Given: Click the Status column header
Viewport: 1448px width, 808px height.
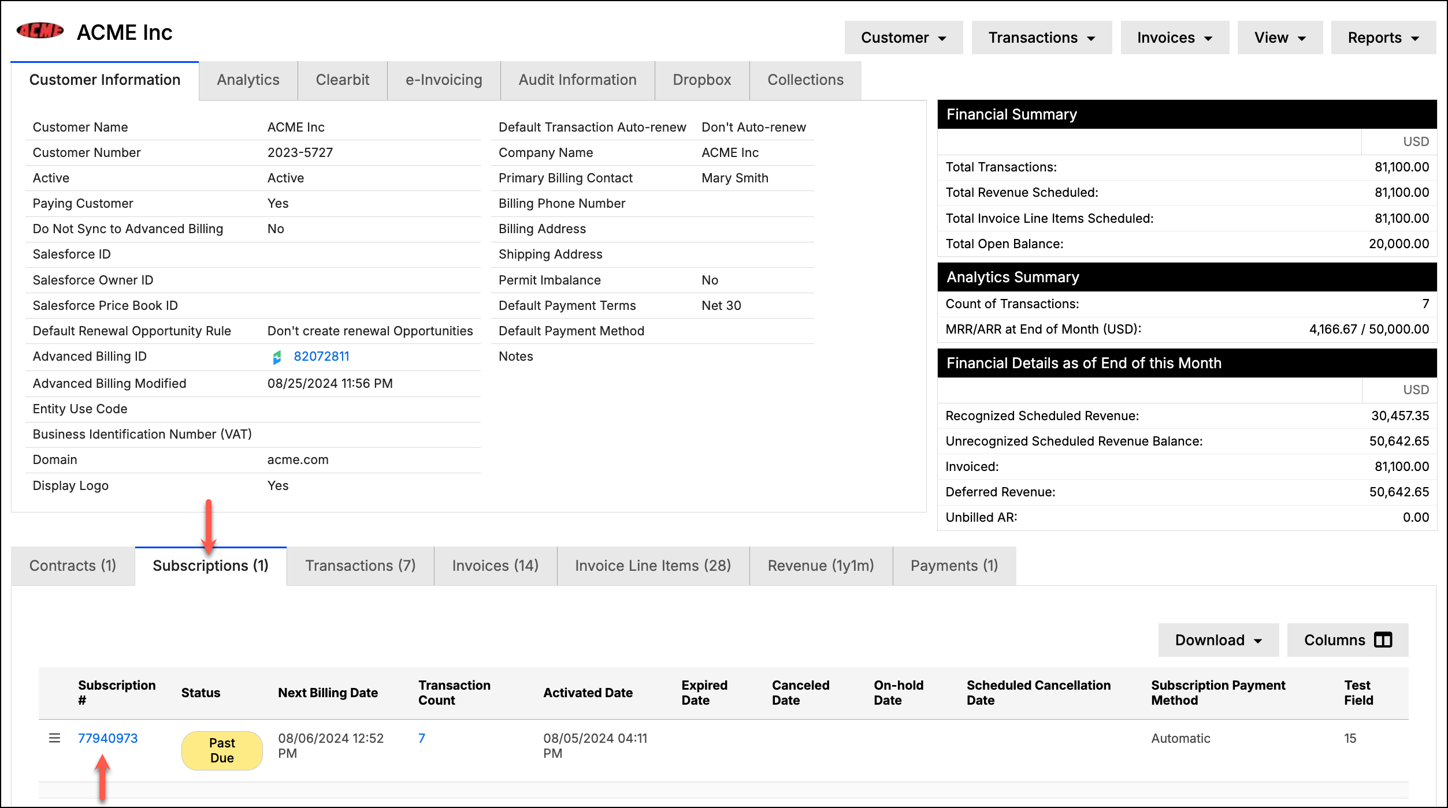Looking at the screenshot, I should (x=201, y=693).
